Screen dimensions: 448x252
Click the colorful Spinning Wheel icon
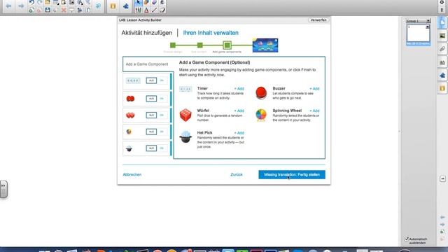coord(261,115)
